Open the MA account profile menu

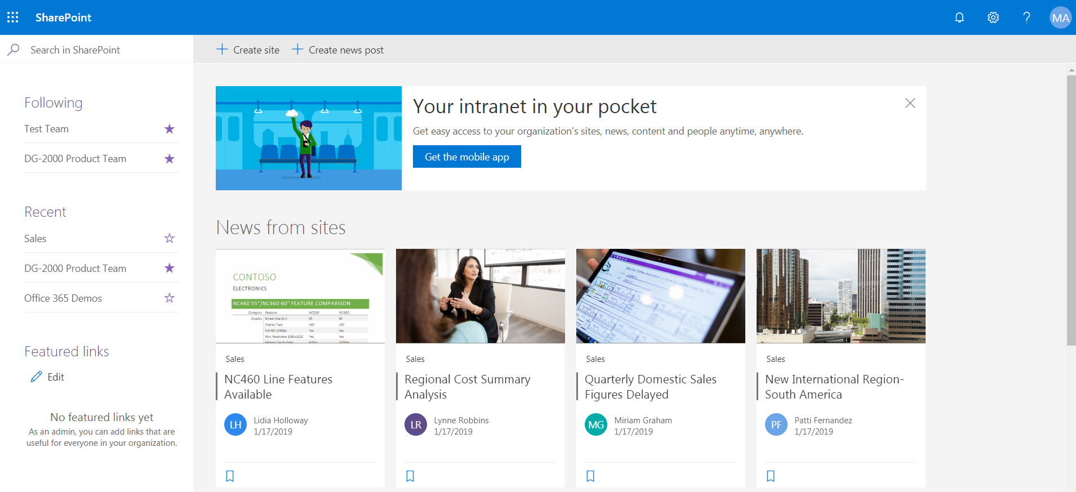1060,17
